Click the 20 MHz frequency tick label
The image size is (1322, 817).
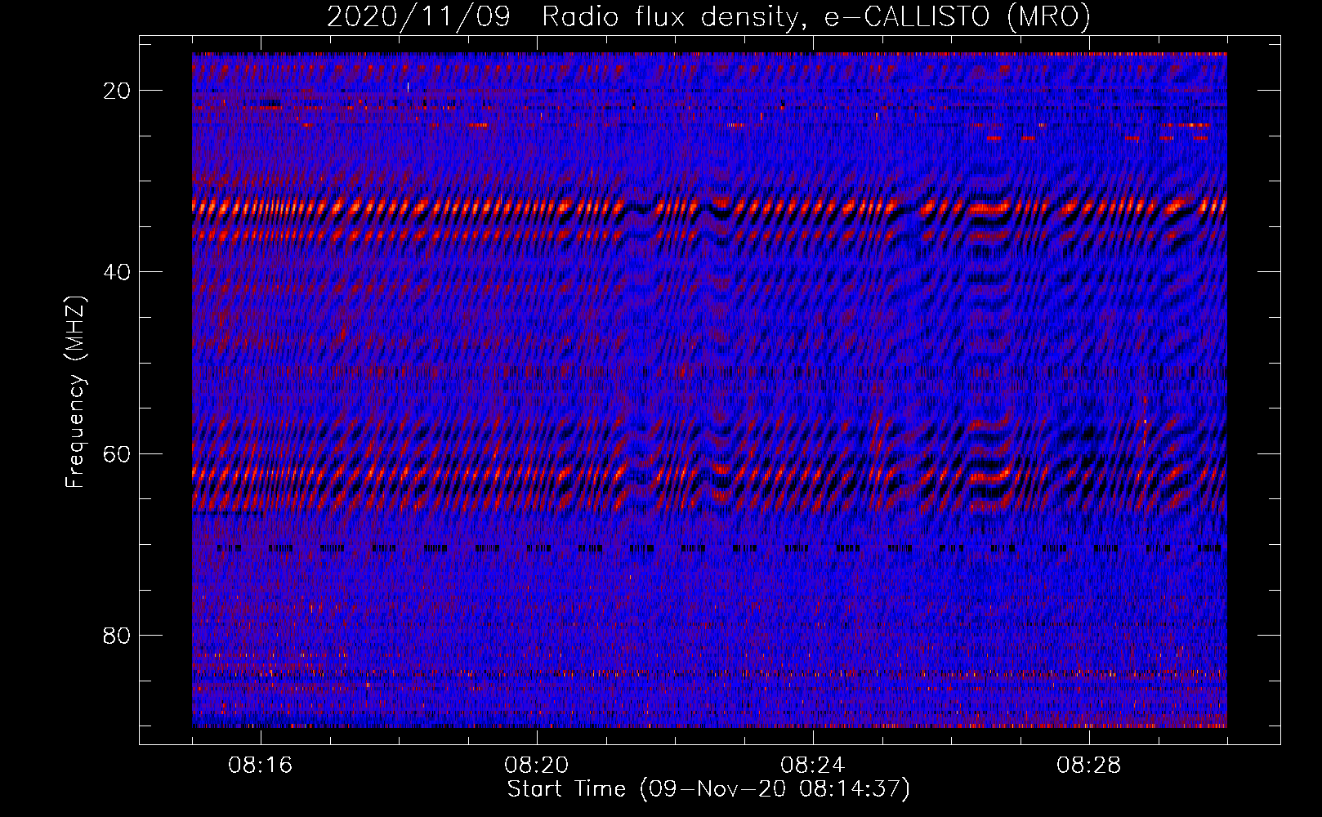coord(117,91)
